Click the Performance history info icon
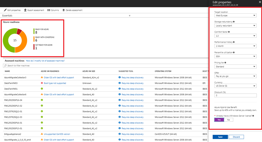The height and width of the screenshot is (142, 262). 234,42
